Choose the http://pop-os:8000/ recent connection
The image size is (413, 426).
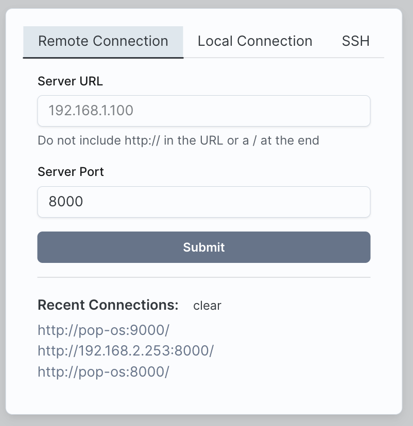[104, 372]
